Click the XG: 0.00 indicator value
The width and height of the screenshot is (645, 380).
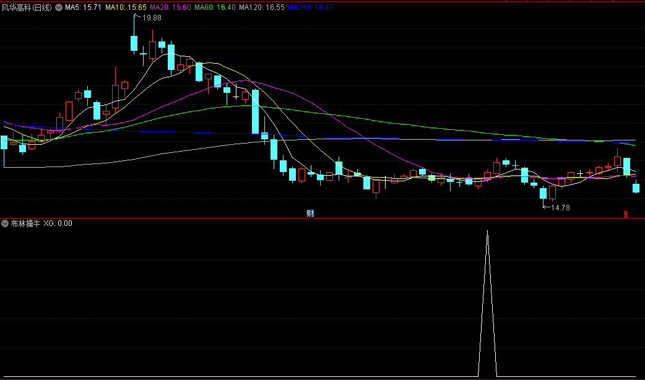tap(58, 223)
